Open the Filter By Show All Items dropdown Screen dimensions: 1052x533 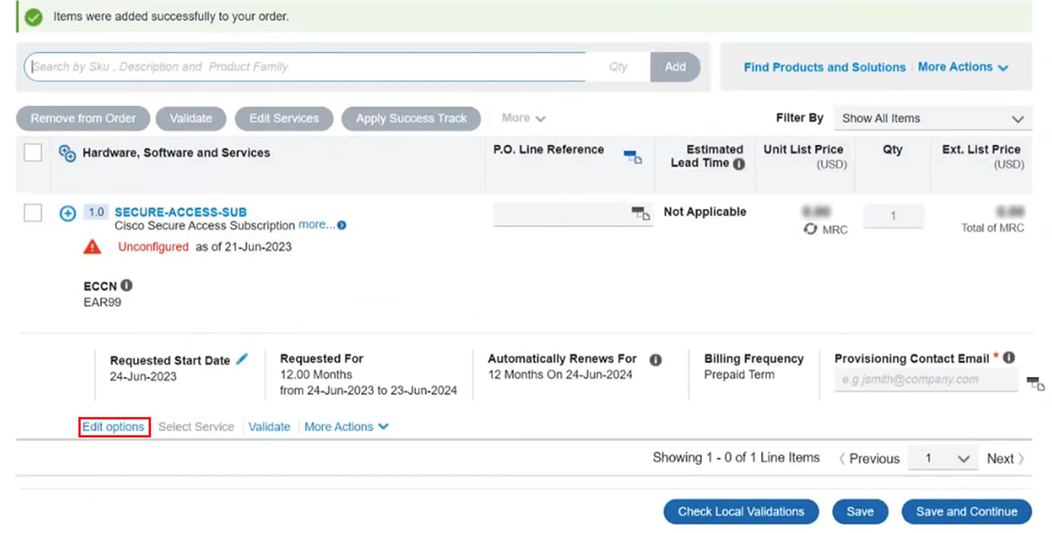933,118
